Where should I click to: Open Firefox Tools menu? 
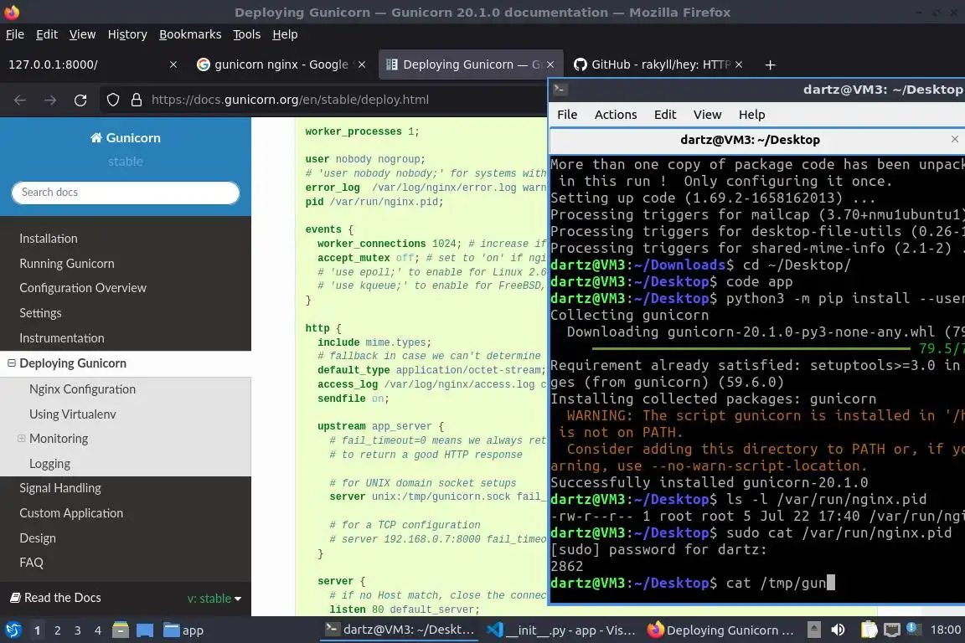pyautogui.click(x=247, y=34)
